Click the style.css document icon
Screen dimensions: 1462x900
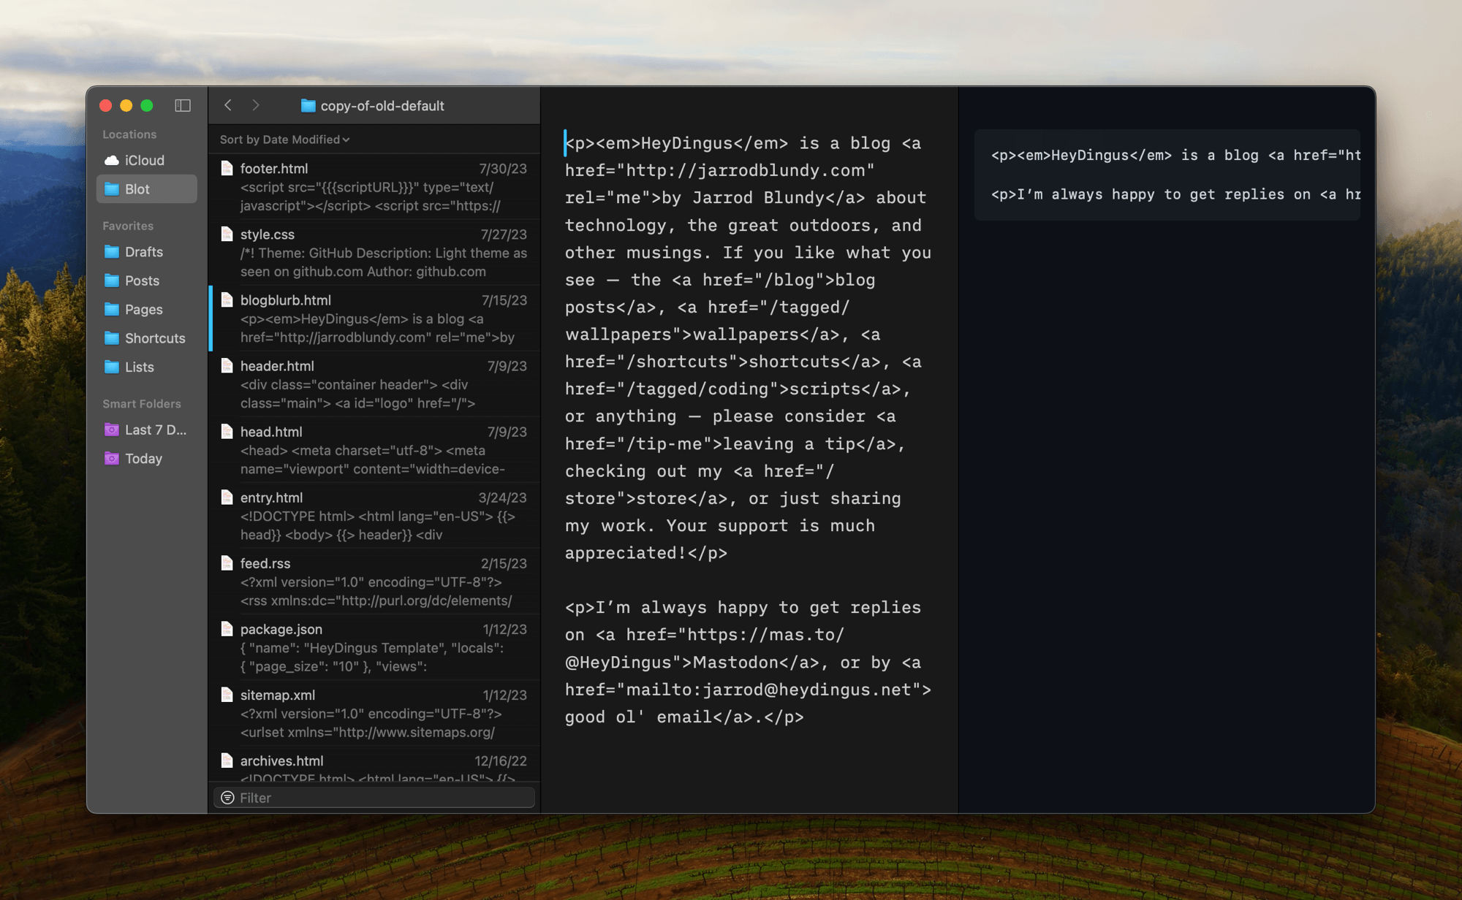click(x=227, y=234)
